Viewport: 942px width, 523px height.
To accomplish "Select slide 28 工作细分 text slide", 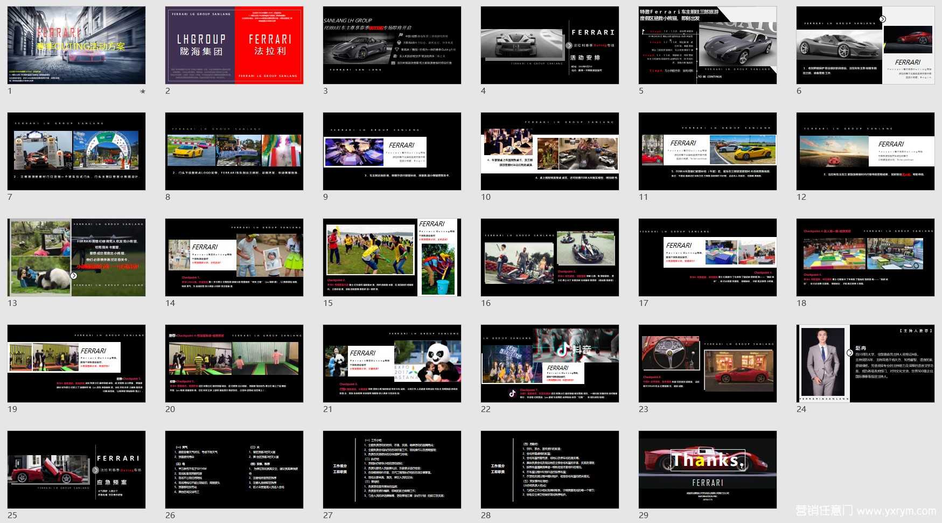I will [x=550, y=470].
